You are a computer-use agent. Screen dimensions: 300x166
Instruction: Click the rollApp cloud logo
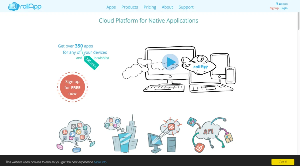click(24, 6)
